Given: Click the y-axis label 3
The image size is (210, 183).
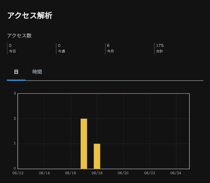Looking at the screenshot, I should point(15,93).
